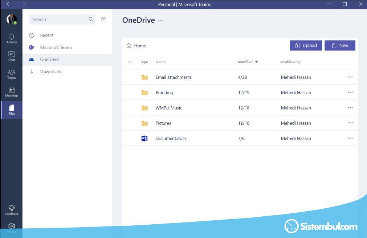Click the compose new chat icon

click(104, 19)
